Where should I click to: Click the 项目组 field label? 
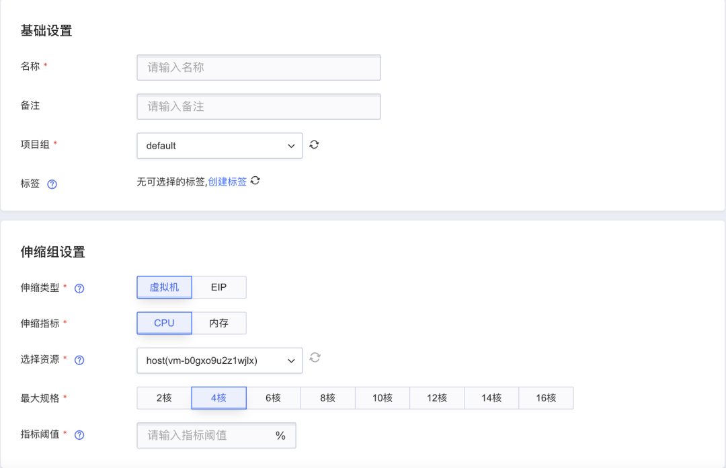pyautogui.click(x=35, y=144)
